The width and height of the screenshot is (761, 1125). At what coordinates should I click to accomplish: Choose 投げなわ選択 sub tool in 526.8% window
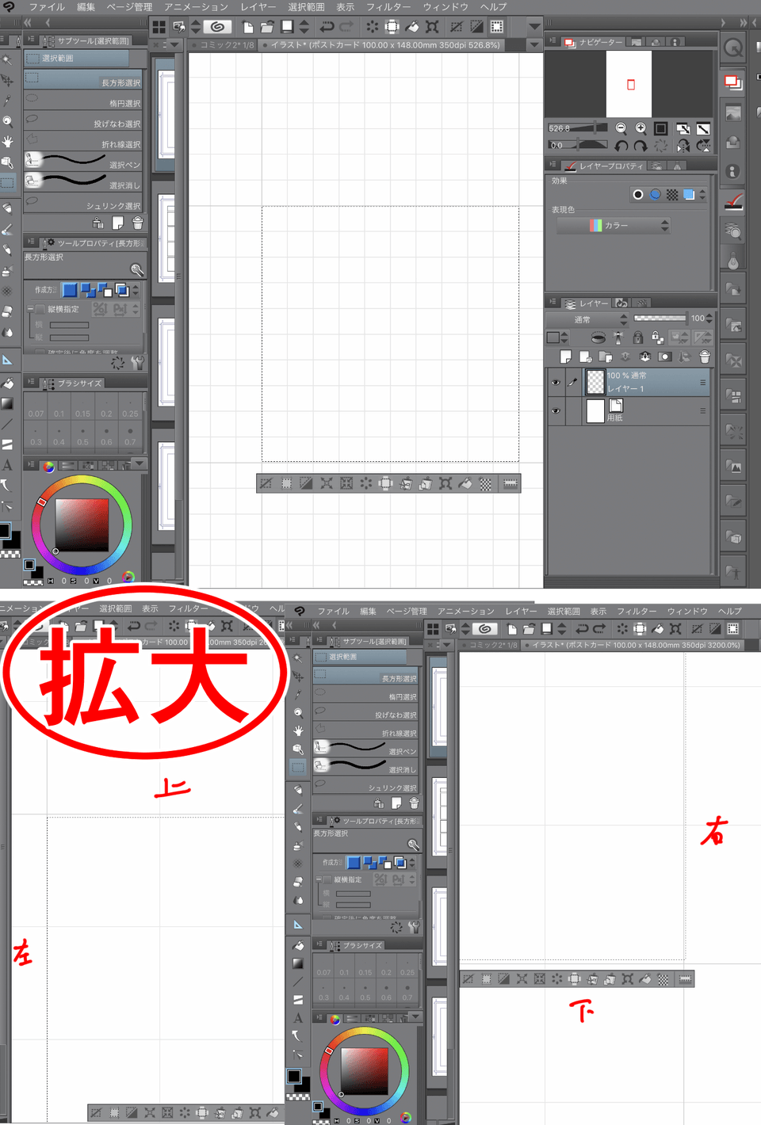pos(84,122)
